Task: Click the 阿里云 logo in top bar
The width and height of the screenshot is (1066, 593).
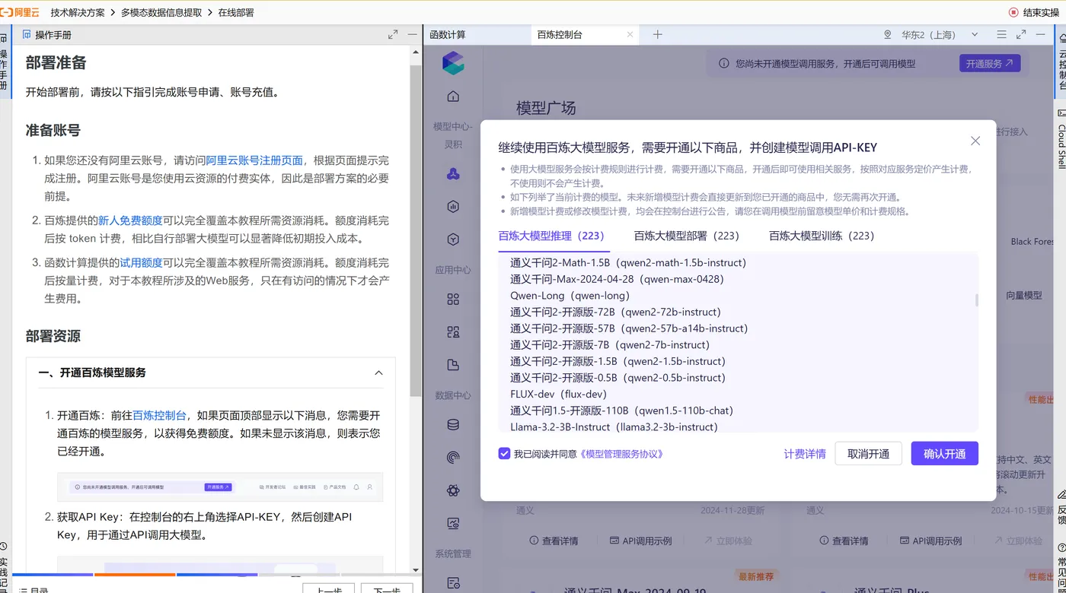Action: (20, 12)
